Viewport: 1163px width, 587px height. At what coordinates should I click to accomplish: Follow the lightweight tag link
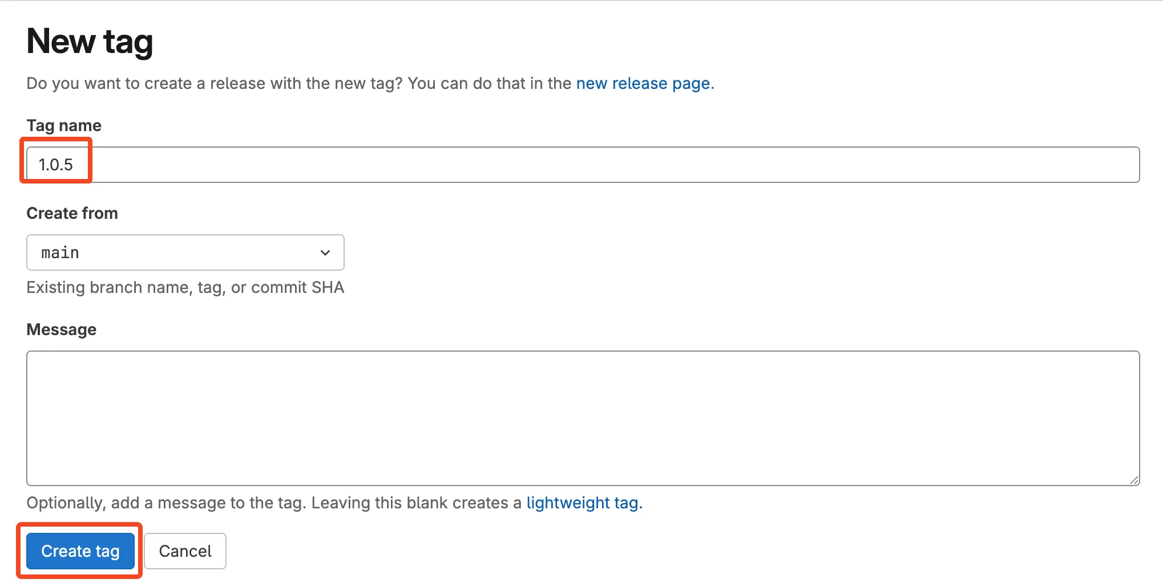[584, 503]
